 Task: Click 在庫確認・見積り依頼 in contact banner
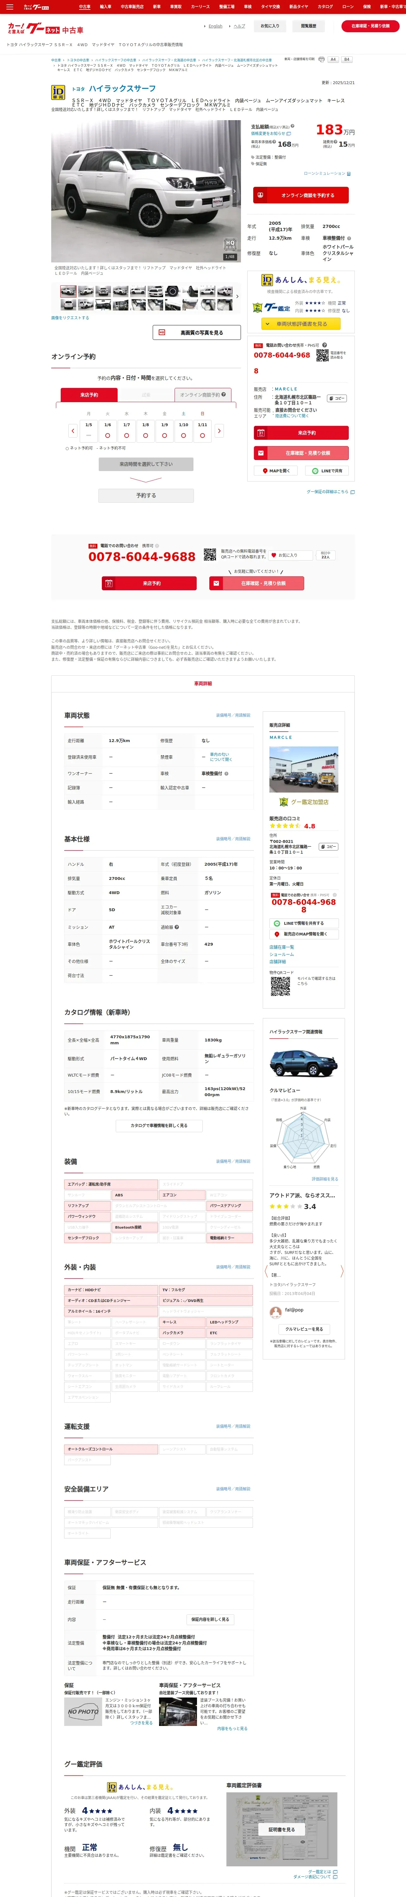click(x=257, y=583)
